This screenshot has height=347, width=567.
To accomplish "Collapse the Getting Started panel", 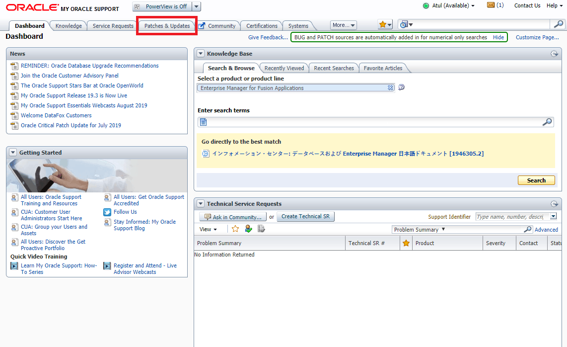I will [13, 153].
